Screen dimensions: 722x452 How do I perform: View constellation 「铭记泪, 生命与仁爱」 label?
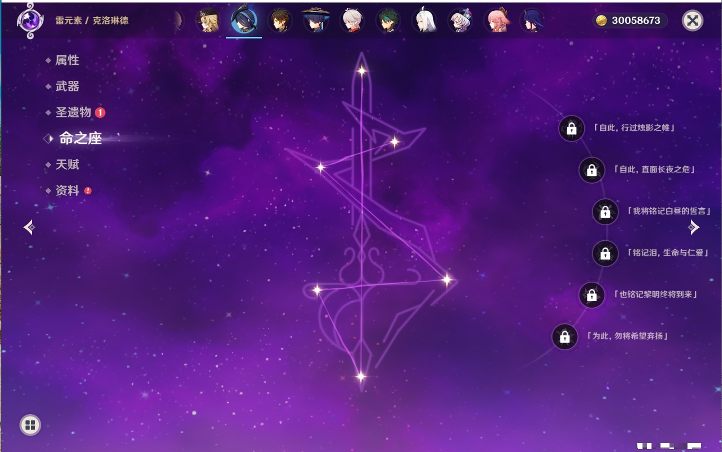[x=667, y=253]
